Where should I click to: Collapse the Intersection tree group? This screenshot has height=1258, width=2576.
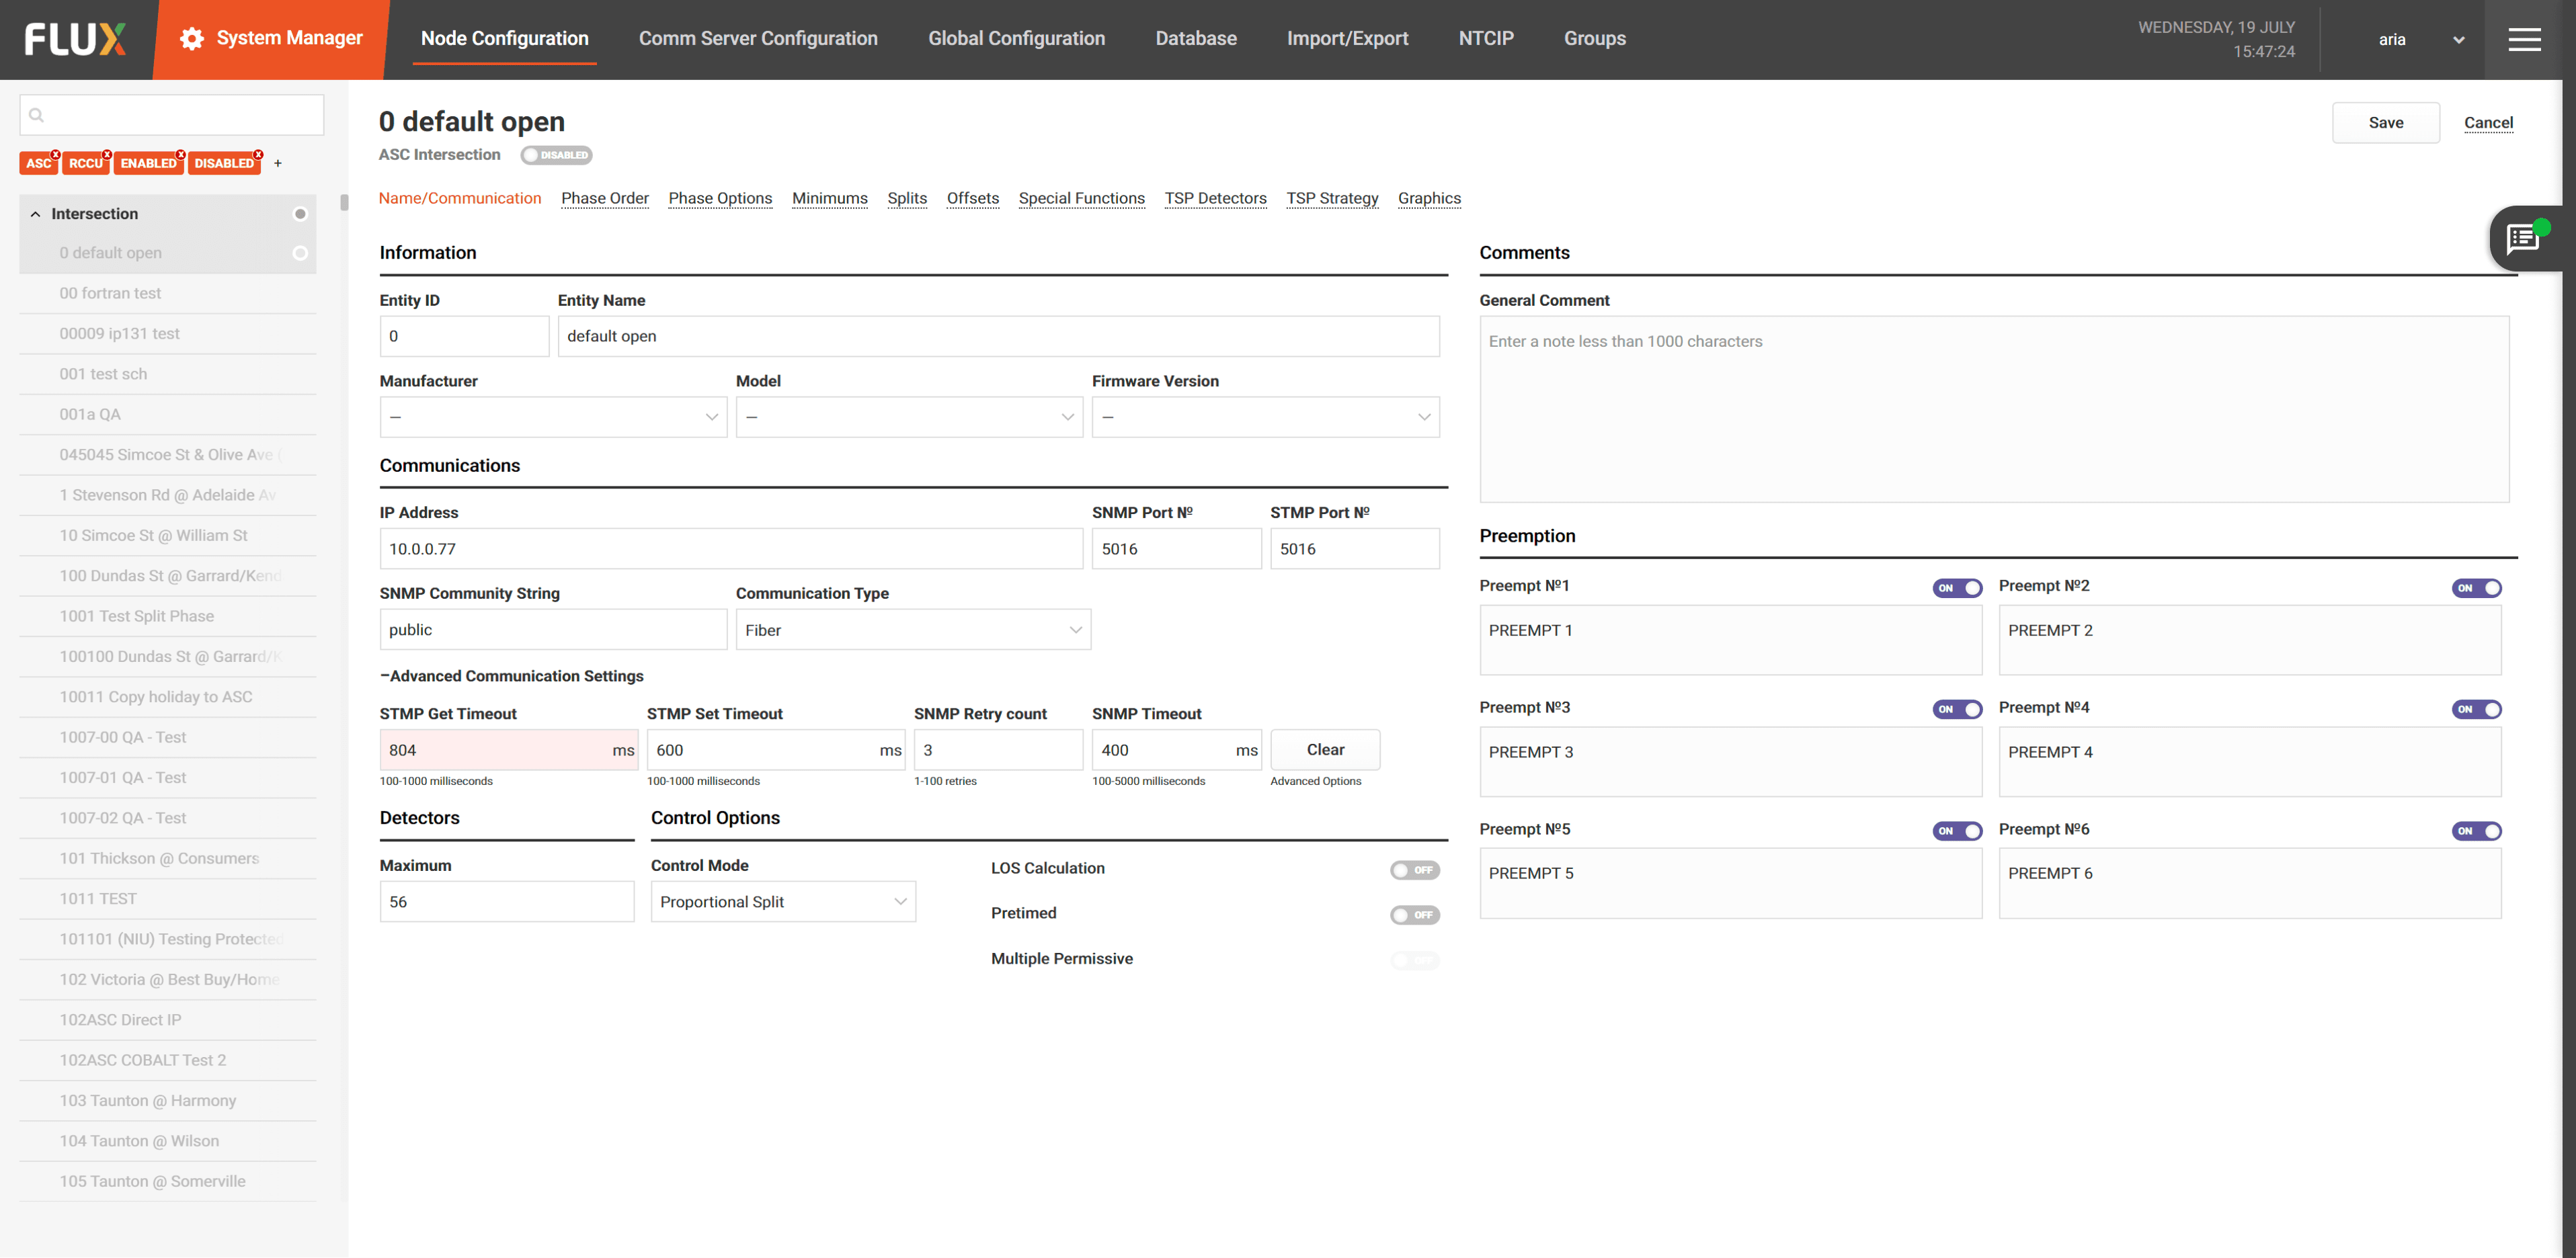[36, 214]
